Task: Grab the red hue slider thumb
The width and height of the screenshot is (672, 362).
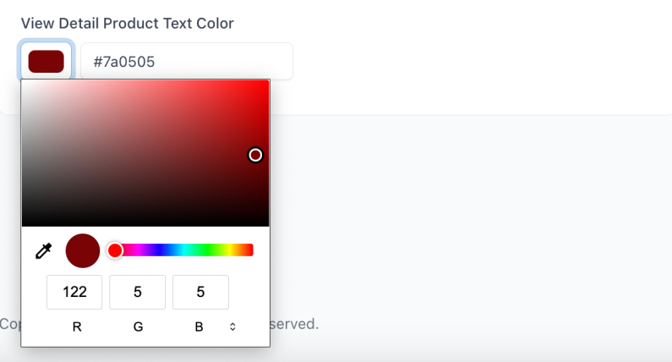Action: (x=115, y=250)
